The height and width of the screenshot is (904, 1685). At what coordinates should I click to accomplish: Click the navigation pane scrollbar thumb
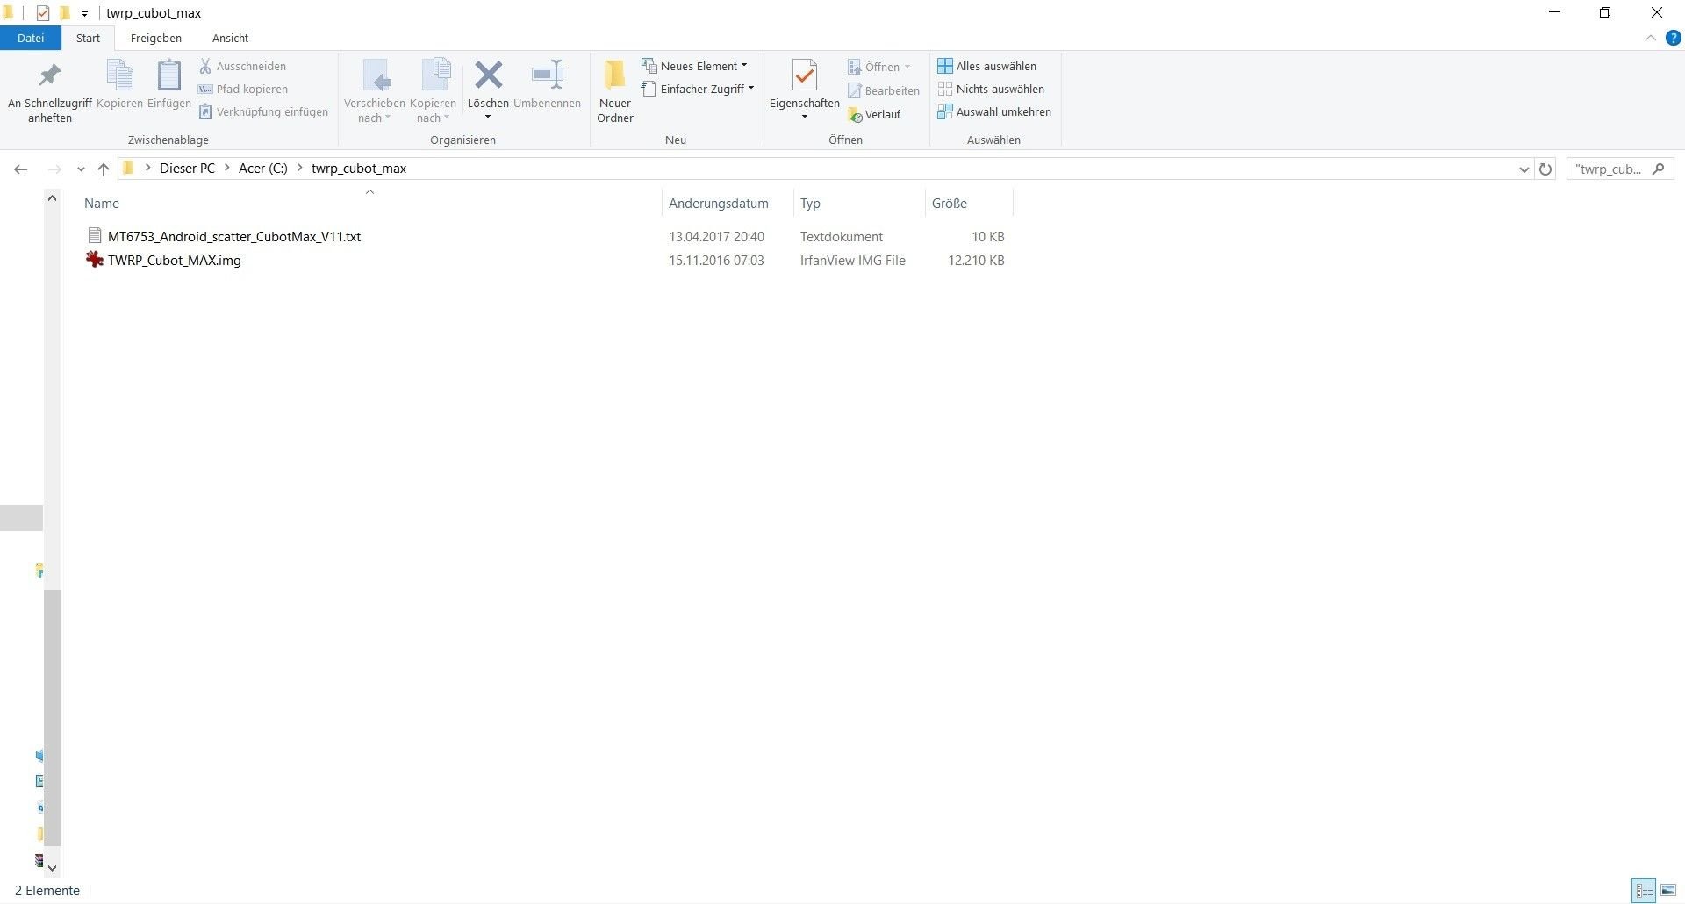coord(52,717)
